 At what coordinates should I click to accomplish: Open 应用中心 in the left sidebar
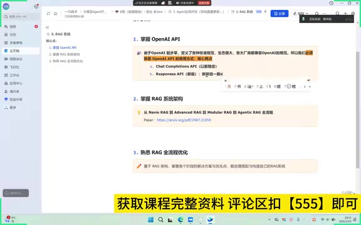coord(21,83)
